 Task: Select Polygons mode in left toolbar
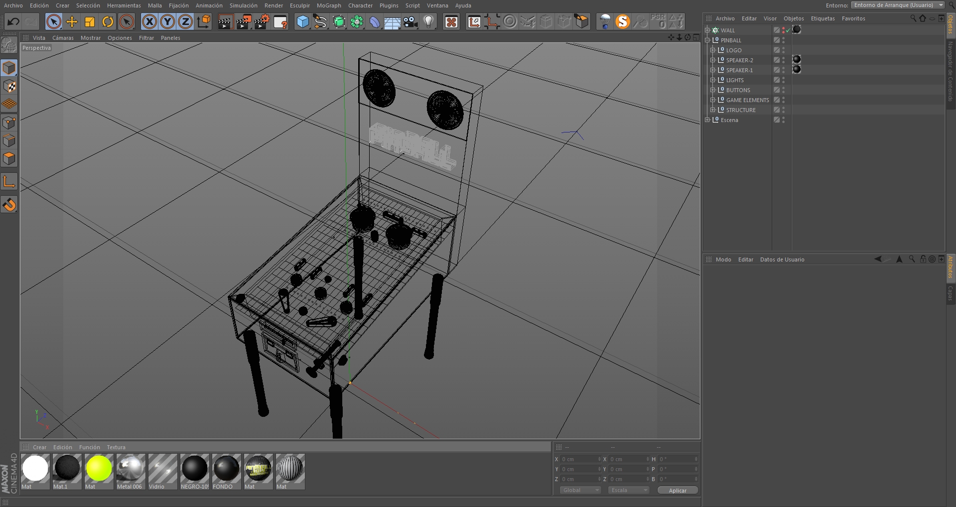[x=9, y=159]
